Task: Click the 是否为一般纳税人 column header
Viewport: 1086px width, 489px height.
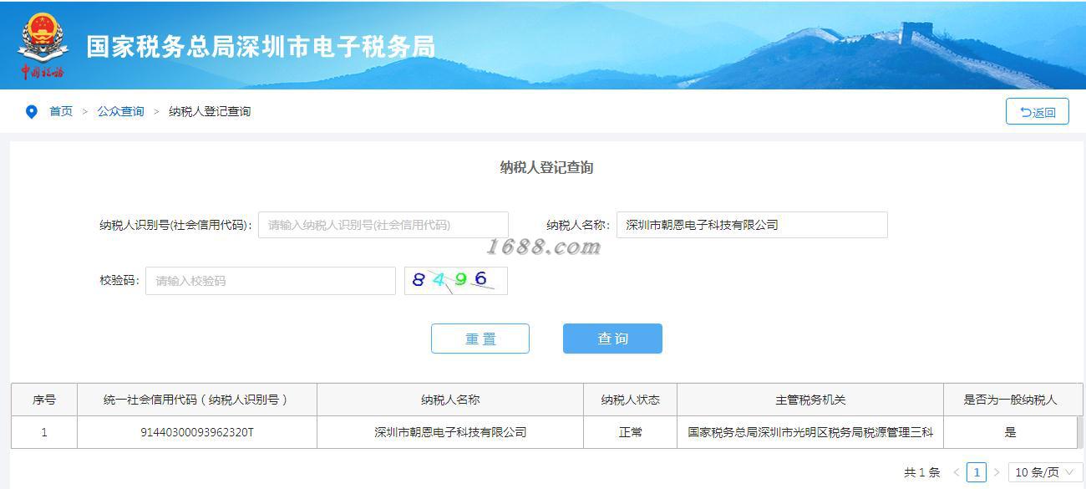Action: (x=1010, y=400)
